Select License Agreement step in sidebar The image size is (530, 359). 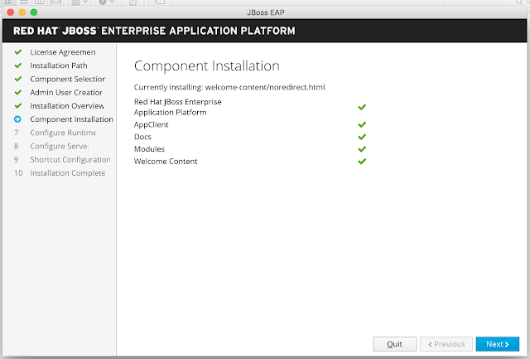63,52
